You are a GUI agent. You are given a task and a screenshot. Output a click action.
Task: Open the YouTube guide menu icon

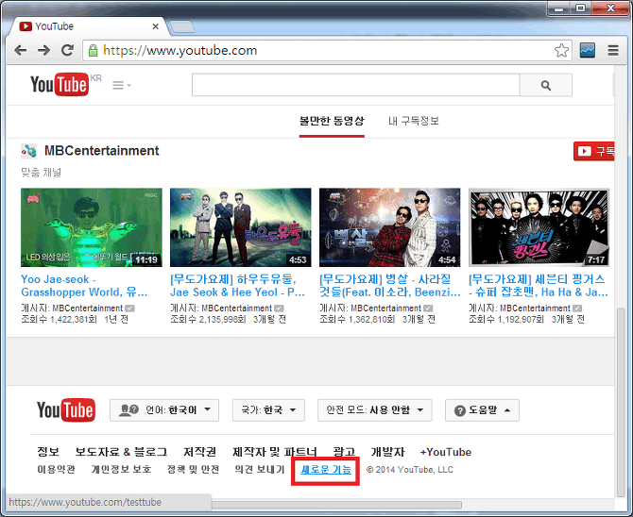coord(122,85)
